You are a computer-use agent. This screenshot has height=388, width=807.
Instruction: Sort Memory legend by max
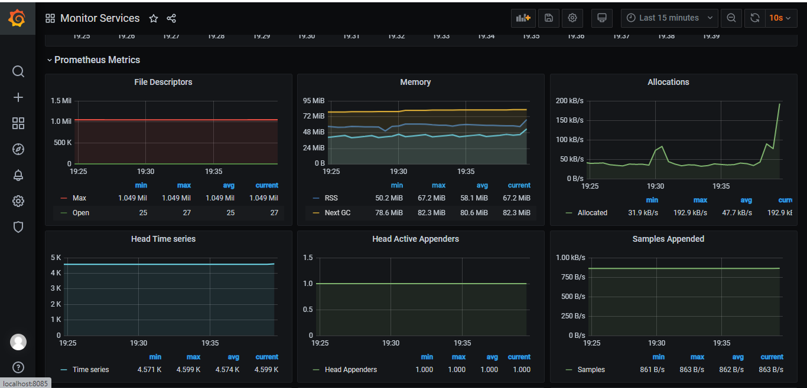[439, 185]
